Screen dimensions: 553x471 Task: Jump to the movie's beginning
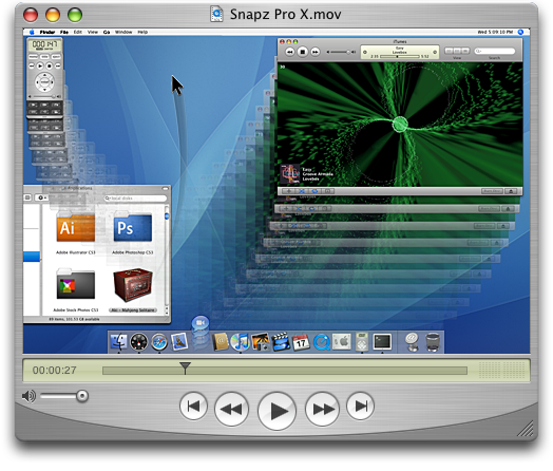tap(193, 406)
